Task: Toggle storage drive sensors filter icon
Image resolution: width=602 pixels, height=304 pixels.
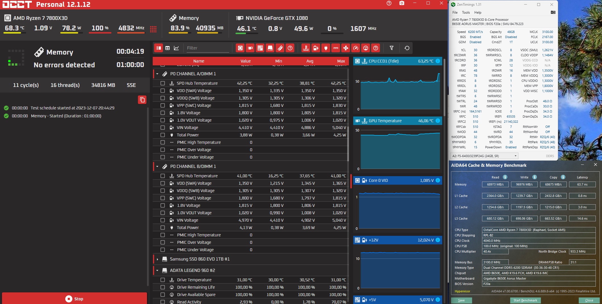Action: coord(270,48)
